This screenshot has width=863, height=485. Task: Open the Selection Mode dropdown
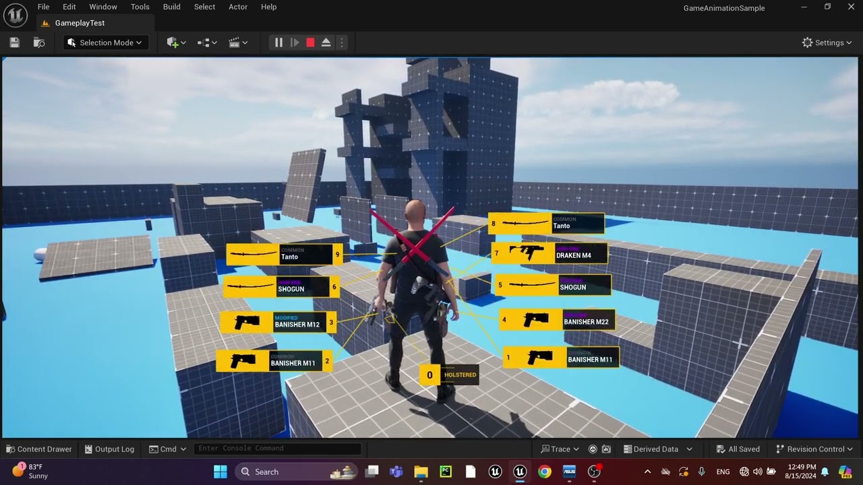(106, 42)
